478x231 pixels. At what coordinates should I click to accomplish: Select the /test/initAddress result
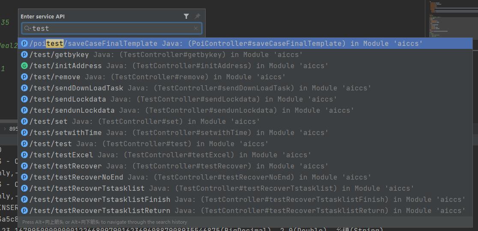(245, 66)
